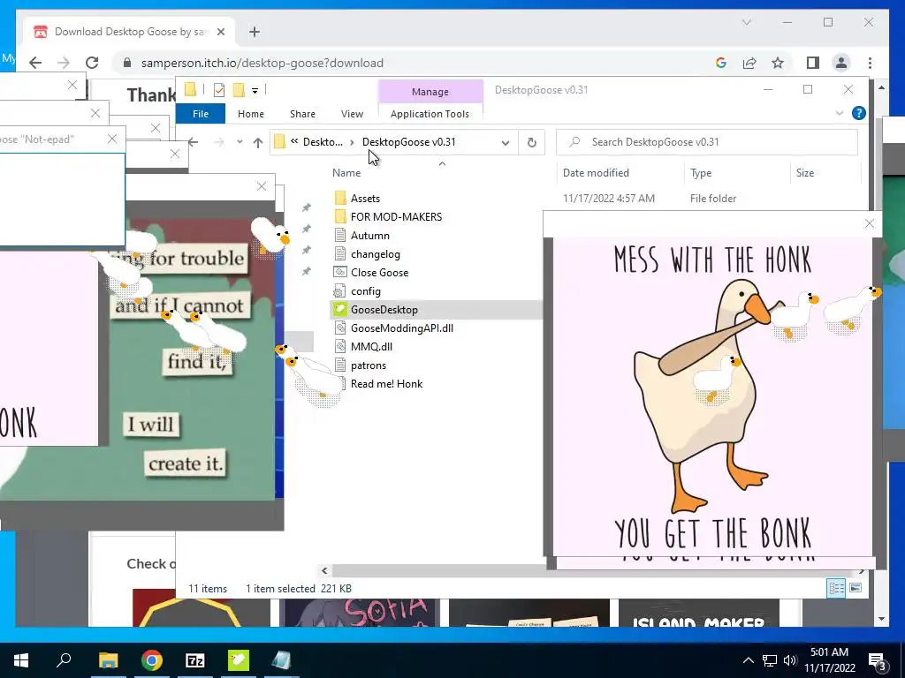This screenshot has height=678, width=905.
Task: Select the patrons text file
Action: tap(369, 365)
